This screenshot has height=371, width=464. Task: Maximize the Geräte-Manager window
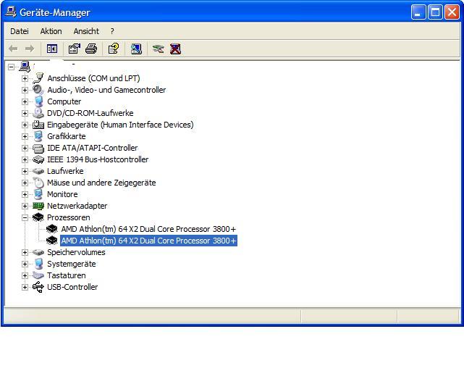[435, 12]
